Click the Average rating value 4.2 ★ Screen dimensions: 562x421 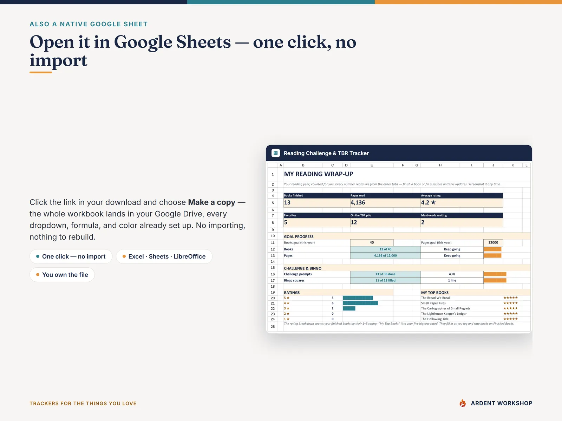coord(462,203)
